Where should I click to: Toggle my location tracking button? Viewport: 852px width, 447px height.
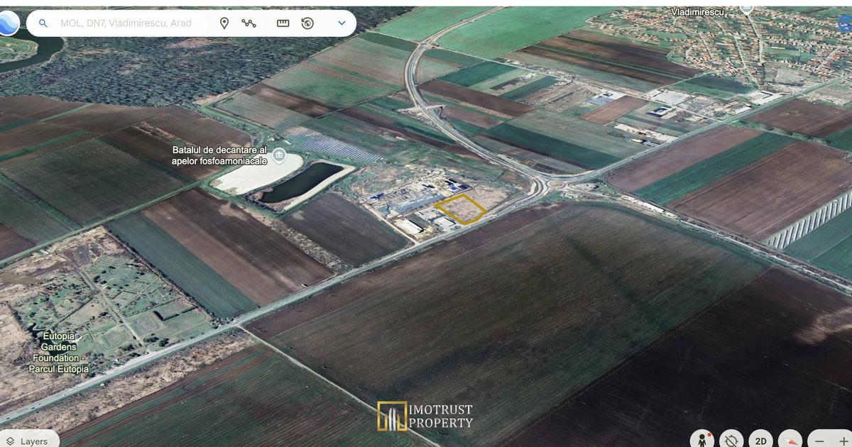(731, 440)
